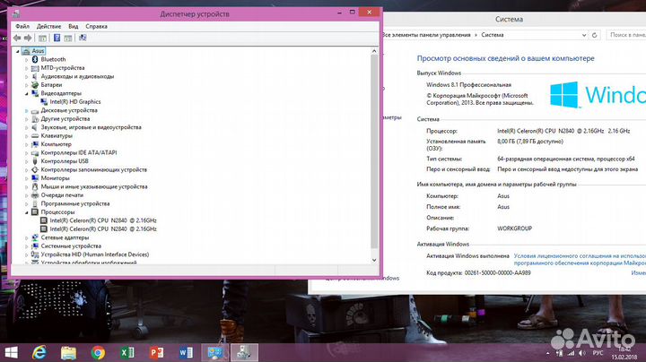The height and width of the screenshot is (362, 646).
Task: Select Программные устройства category
Action: (75, 203)
